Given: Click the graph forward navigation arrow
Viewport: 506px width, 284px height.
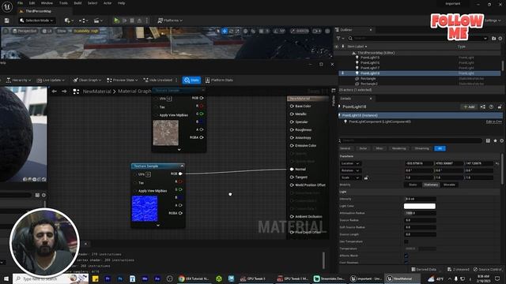Looking at the screenshot, I should pos(64,92).
